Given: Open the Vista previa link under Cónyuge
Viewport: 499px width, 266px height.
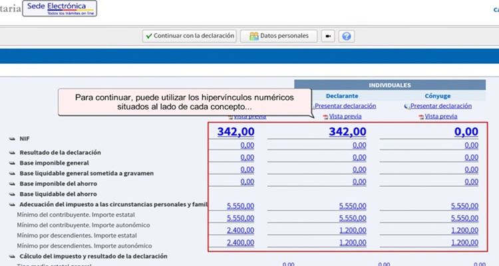Looking at the screenshot, I should (440, 116).
